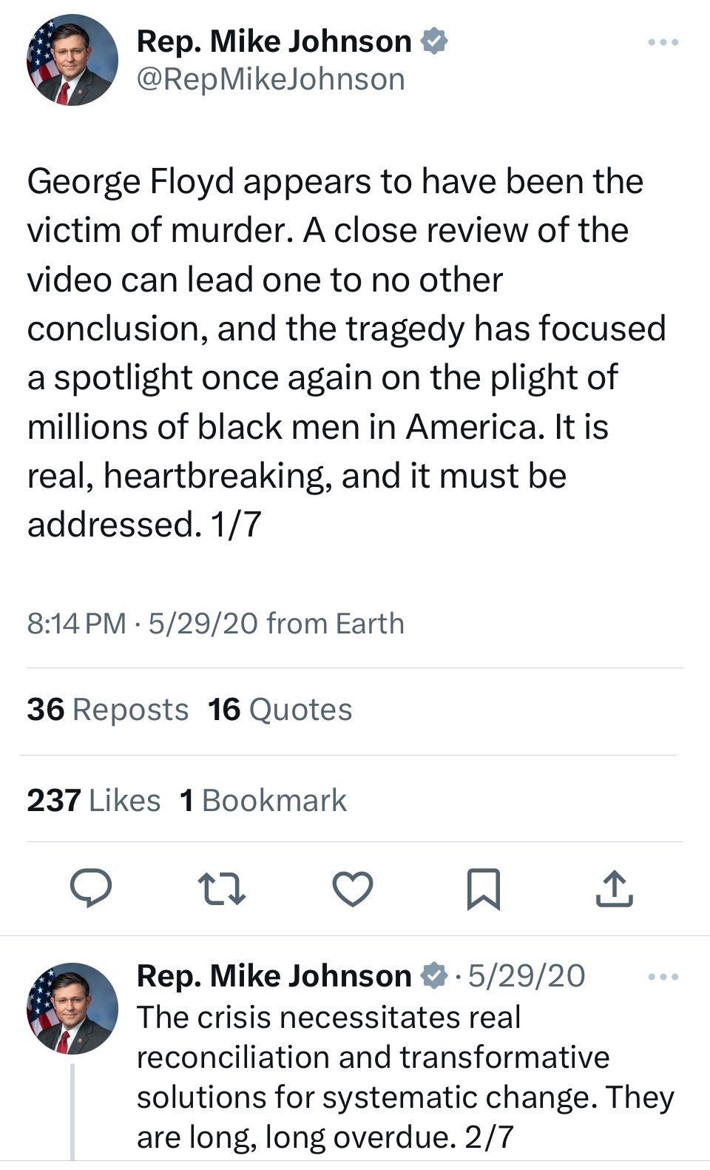Image resolution: width=710 pixels, height=1170 pixels.
Task: View the 237 Likes list
Action: click(x=94, y=800)
